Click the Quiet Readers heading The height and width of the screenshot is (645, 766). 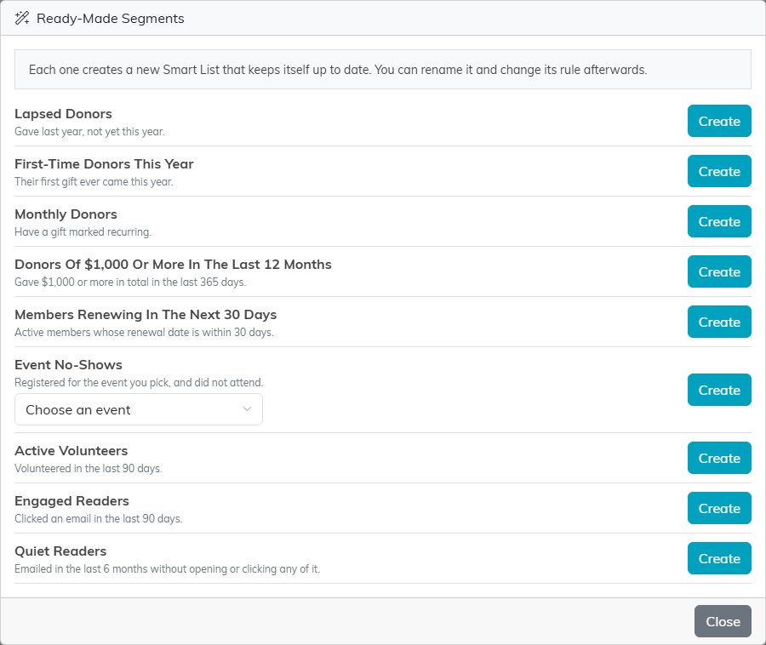[60, 551]
